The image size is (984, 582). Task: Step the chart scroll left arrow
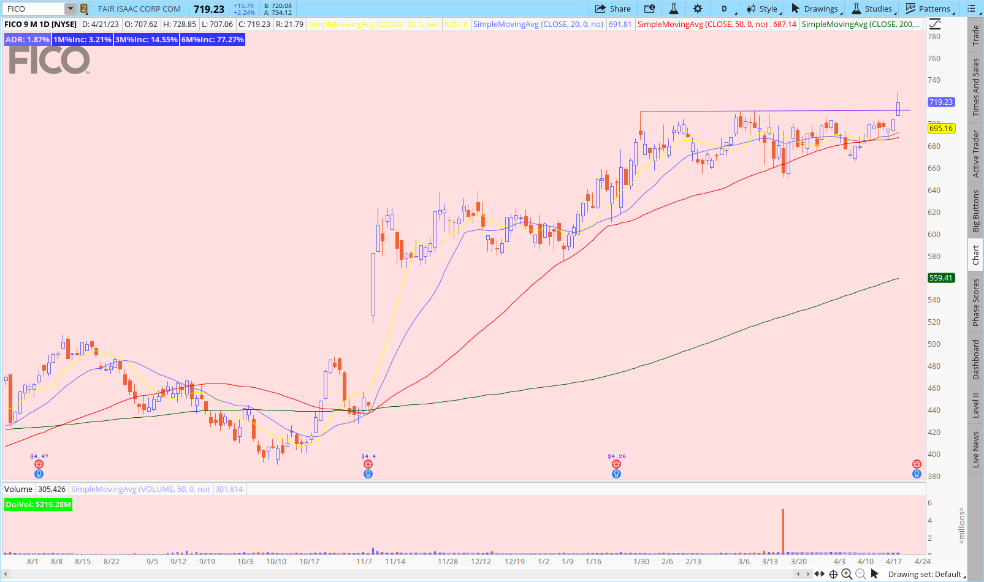coord(798,574)
